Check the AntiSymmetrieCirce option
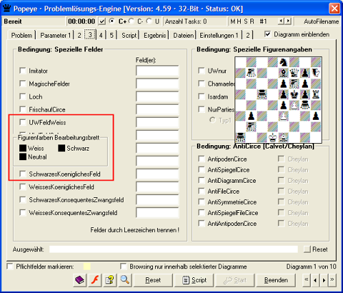The image size is (343, 293). [201, 202]
